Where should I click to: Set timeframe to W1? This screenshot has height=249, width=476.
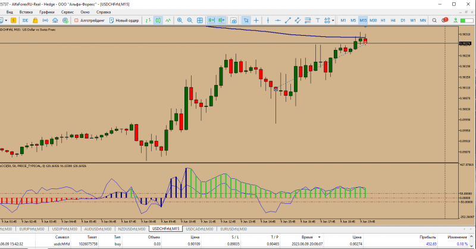413,20
